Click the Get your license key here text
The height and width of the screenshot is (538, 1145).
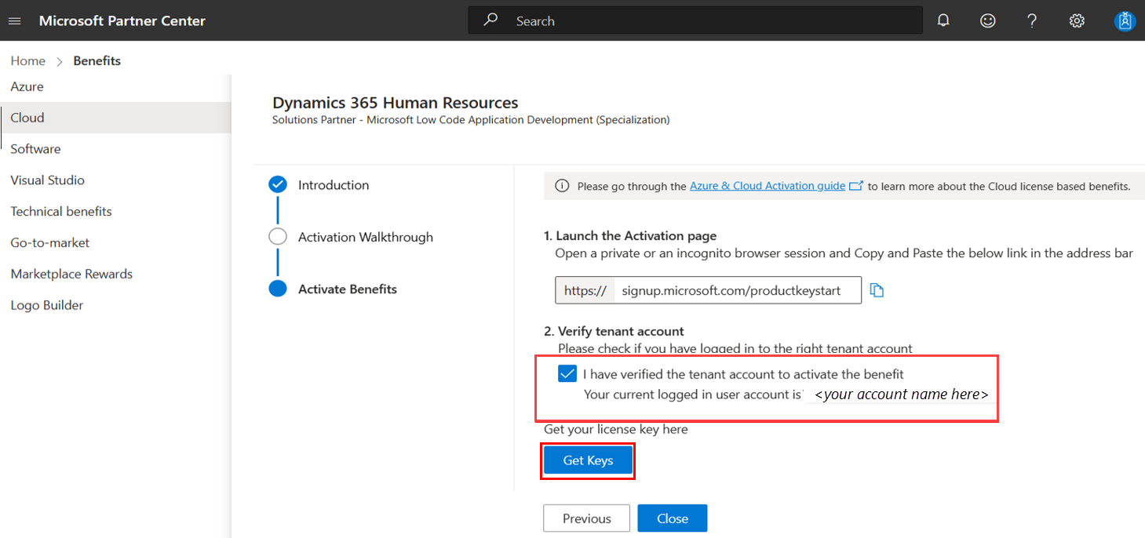[616, 429]
